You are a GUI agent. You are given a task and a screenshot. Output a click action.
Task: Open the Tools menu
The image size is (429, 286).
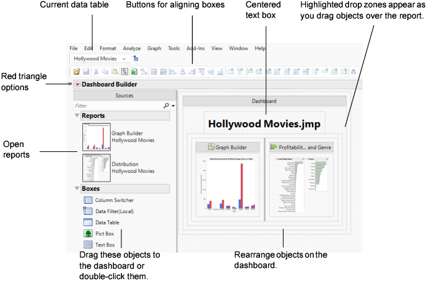pos(174,48)
